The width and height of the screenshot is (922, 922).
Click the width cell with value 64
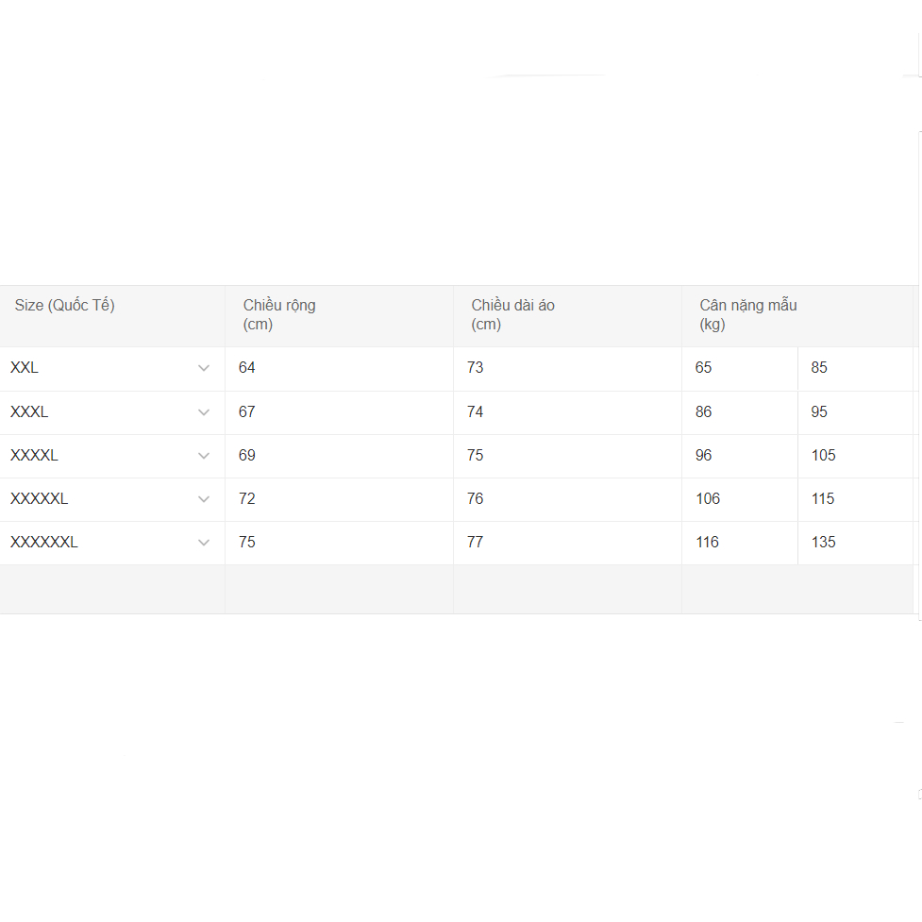[339, 368]
